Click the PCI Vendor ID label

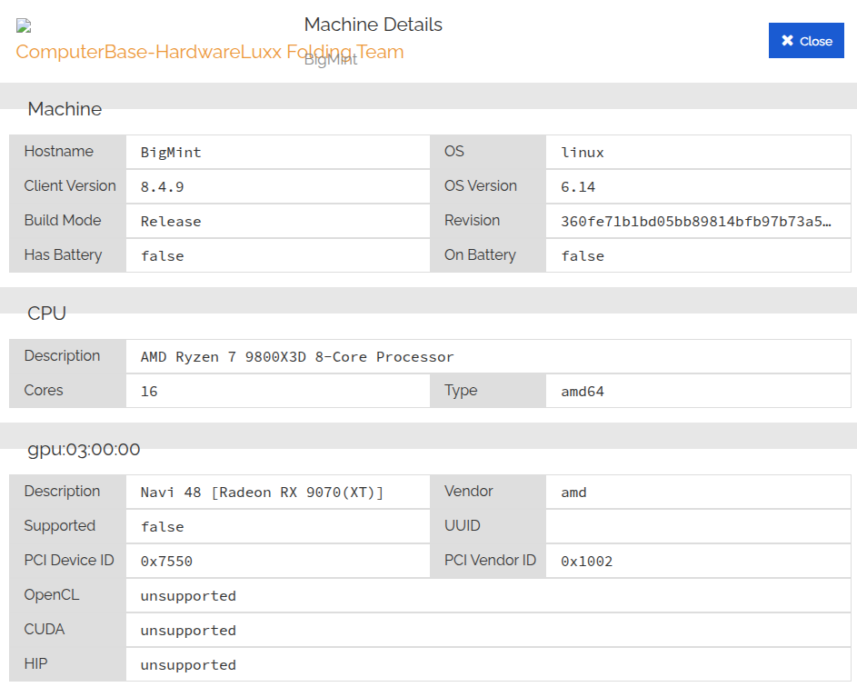coord(490,560)
